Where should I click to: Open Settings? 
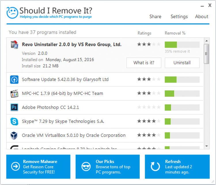(x=179, y=16)
